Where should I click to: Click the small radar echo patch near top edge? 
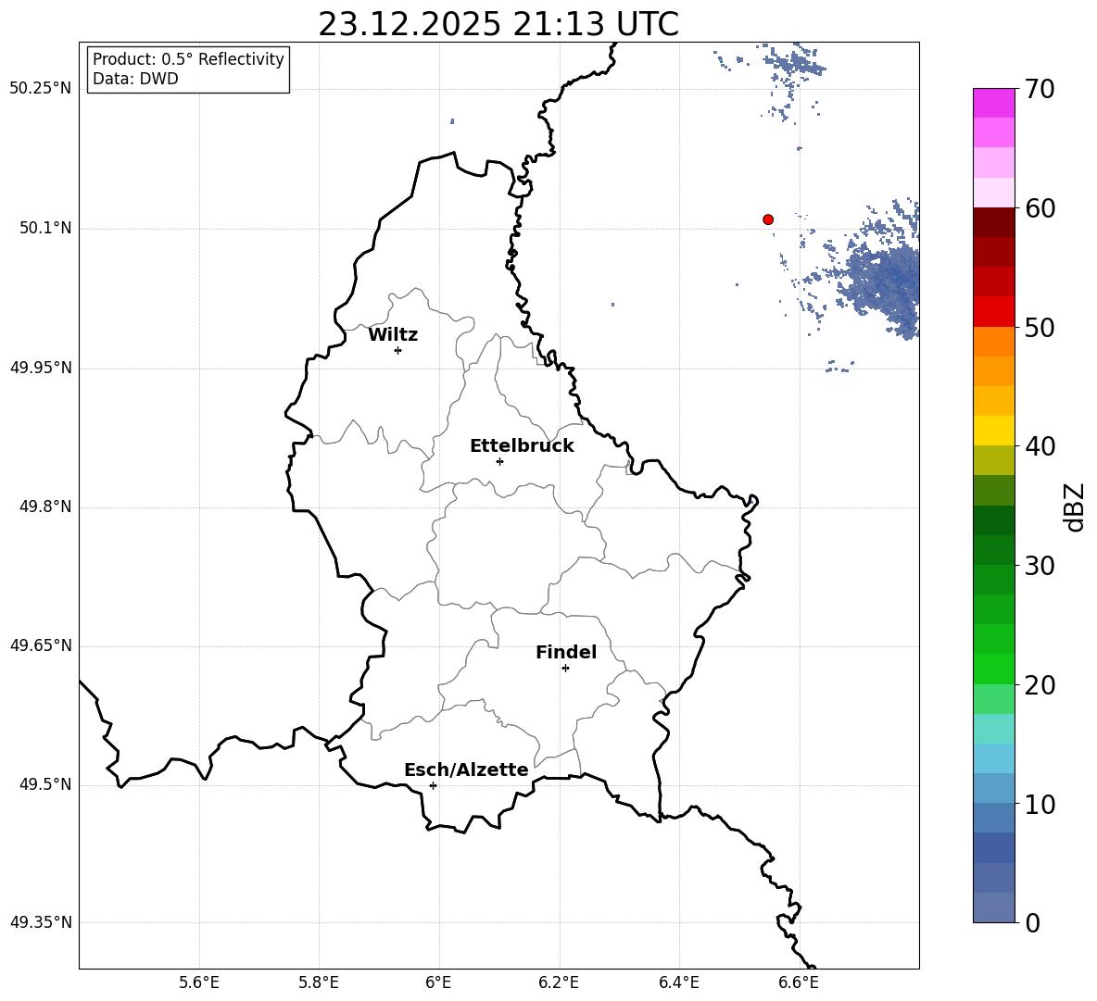794,64
